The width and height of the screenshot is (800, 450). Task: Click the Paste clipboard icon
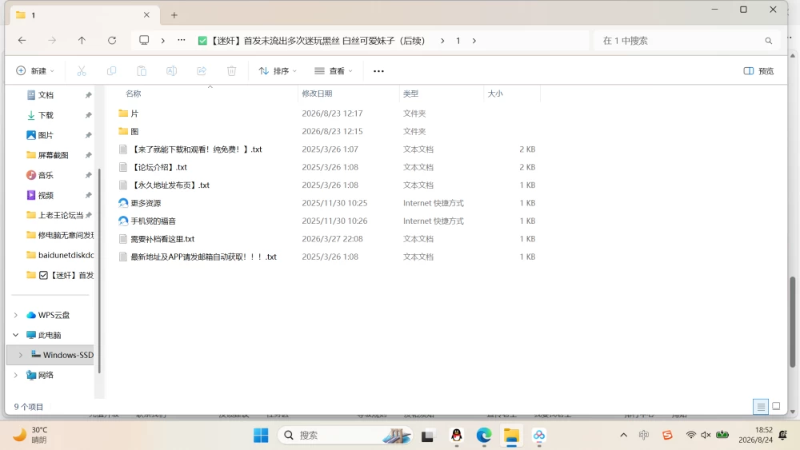pyautogui.click(x=142, y=71)
